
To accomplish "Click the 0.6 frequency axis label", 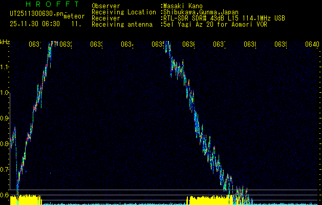I will [x=5, y=195].
